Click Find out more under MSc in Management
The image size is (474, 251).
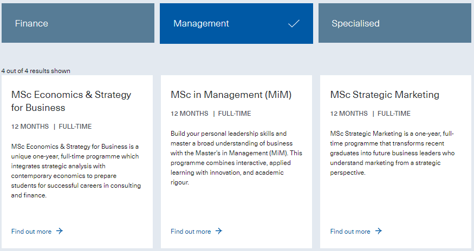tap(191, 232)
